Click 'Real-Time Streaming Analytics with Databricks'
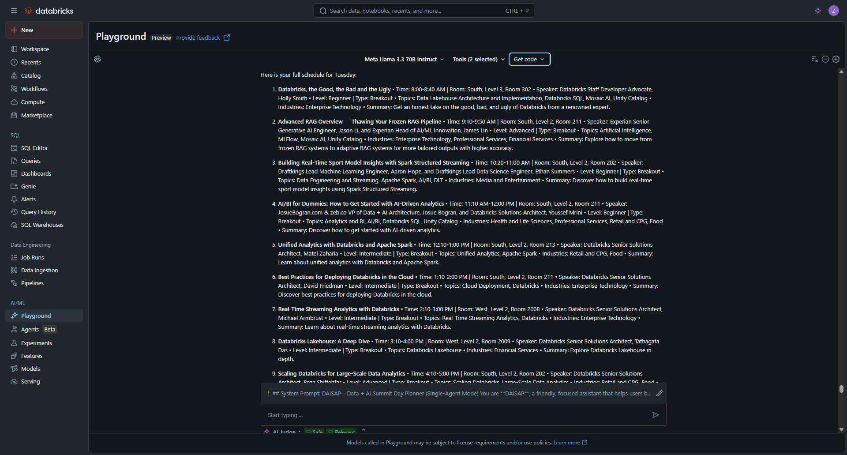This screenshot has height=455, width=847. 338,309
